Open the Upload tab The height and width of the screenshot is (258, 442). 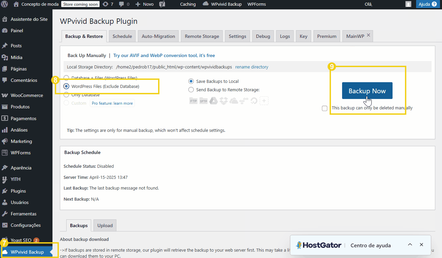coord(105,225)
